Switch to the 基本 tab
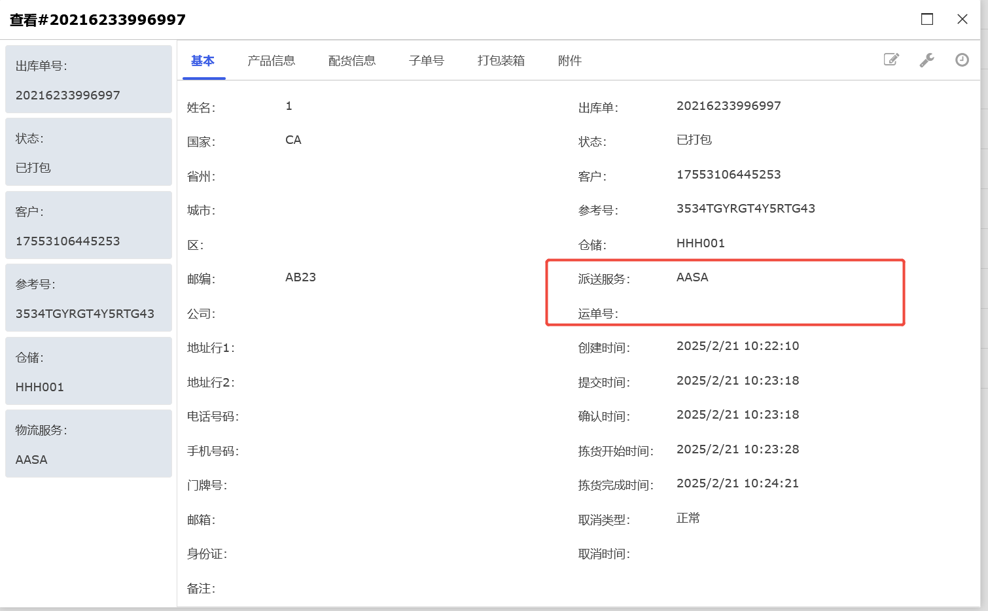The width and height of the screenshot is (988, 611). tap(203, 61)
